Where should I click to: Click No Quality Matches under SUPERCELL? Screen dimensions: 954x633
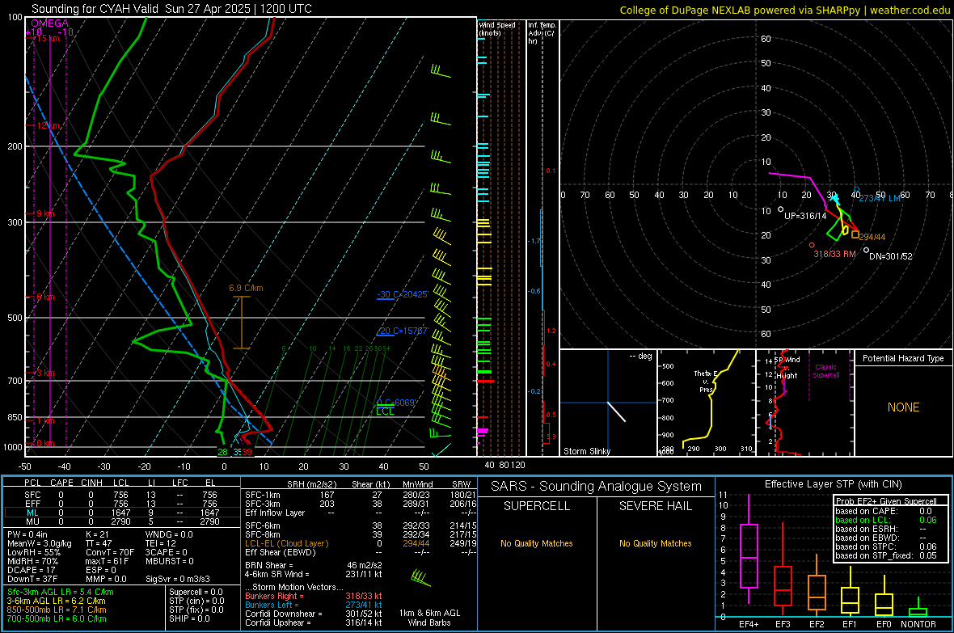point(537,543)
